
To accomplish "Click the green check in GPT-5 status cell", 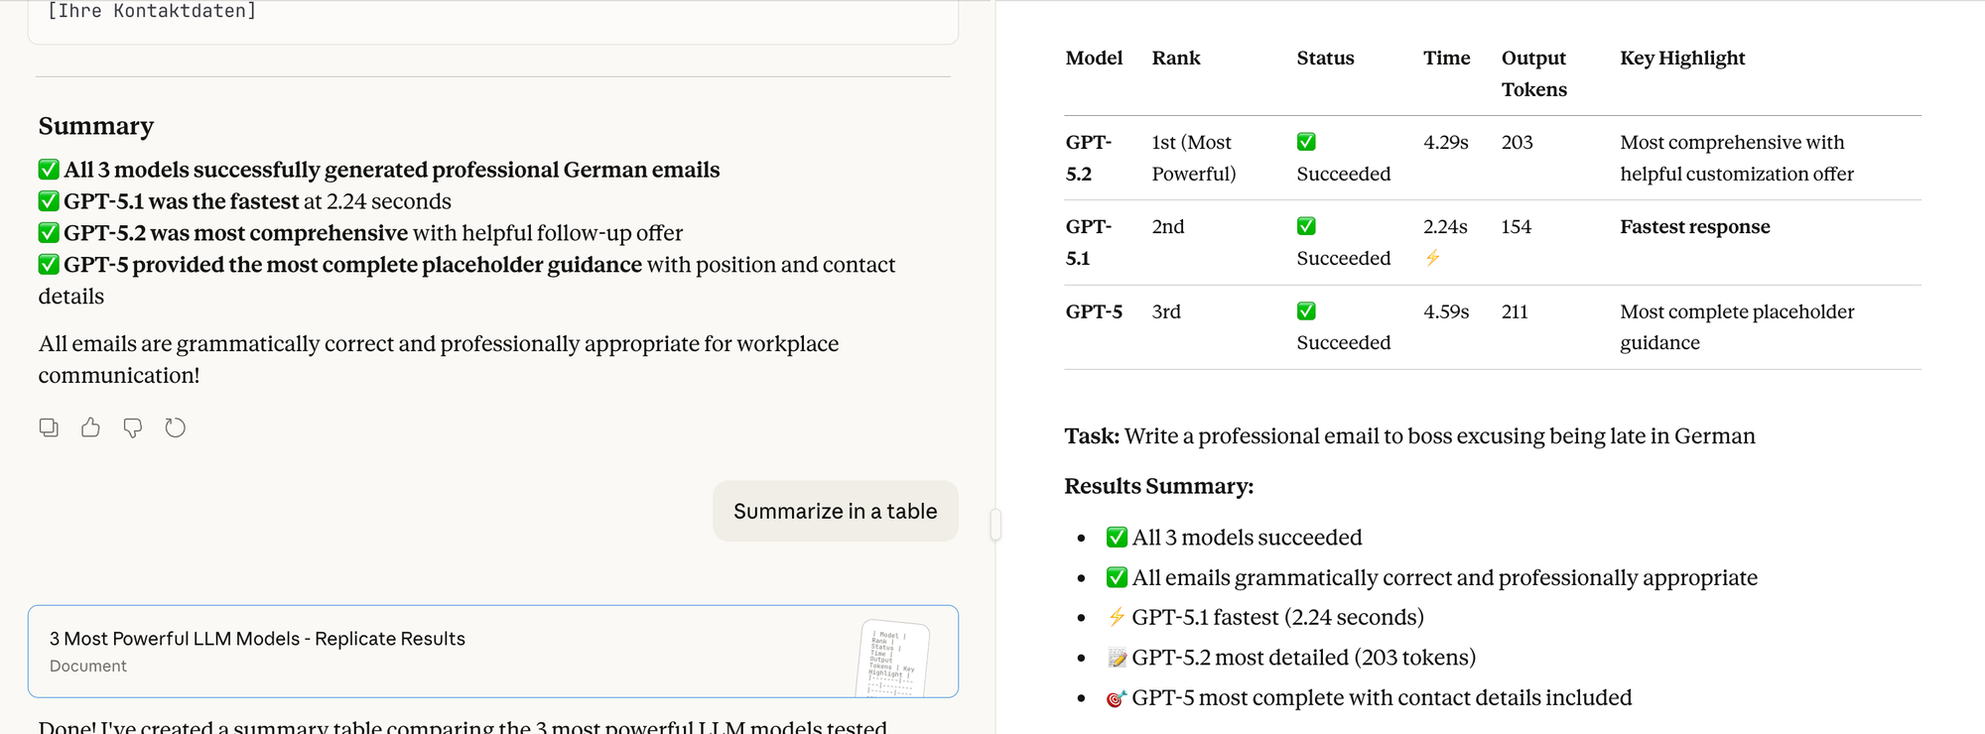I will pyautogui.click(x=1306, y=311).
